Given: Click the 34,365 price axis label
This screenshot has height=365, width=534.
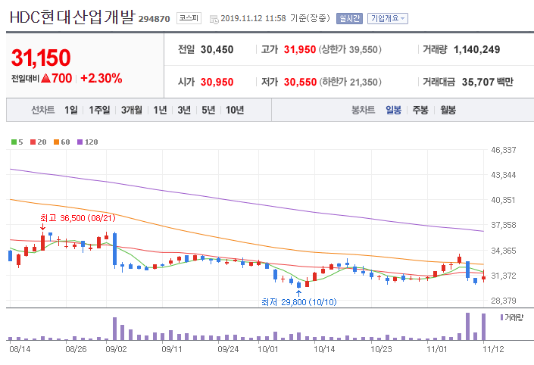Looking at the screenshot, I should pos(504,251).
